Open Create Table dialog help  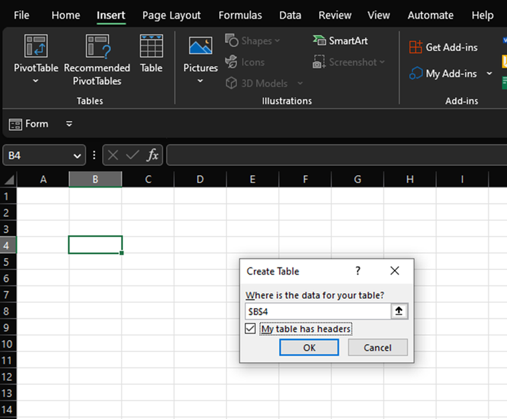coord(357,271)
